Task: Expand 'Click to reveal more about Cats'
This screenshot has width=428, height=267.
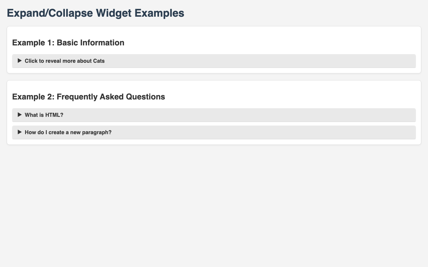Action: (x=65, y=61)
